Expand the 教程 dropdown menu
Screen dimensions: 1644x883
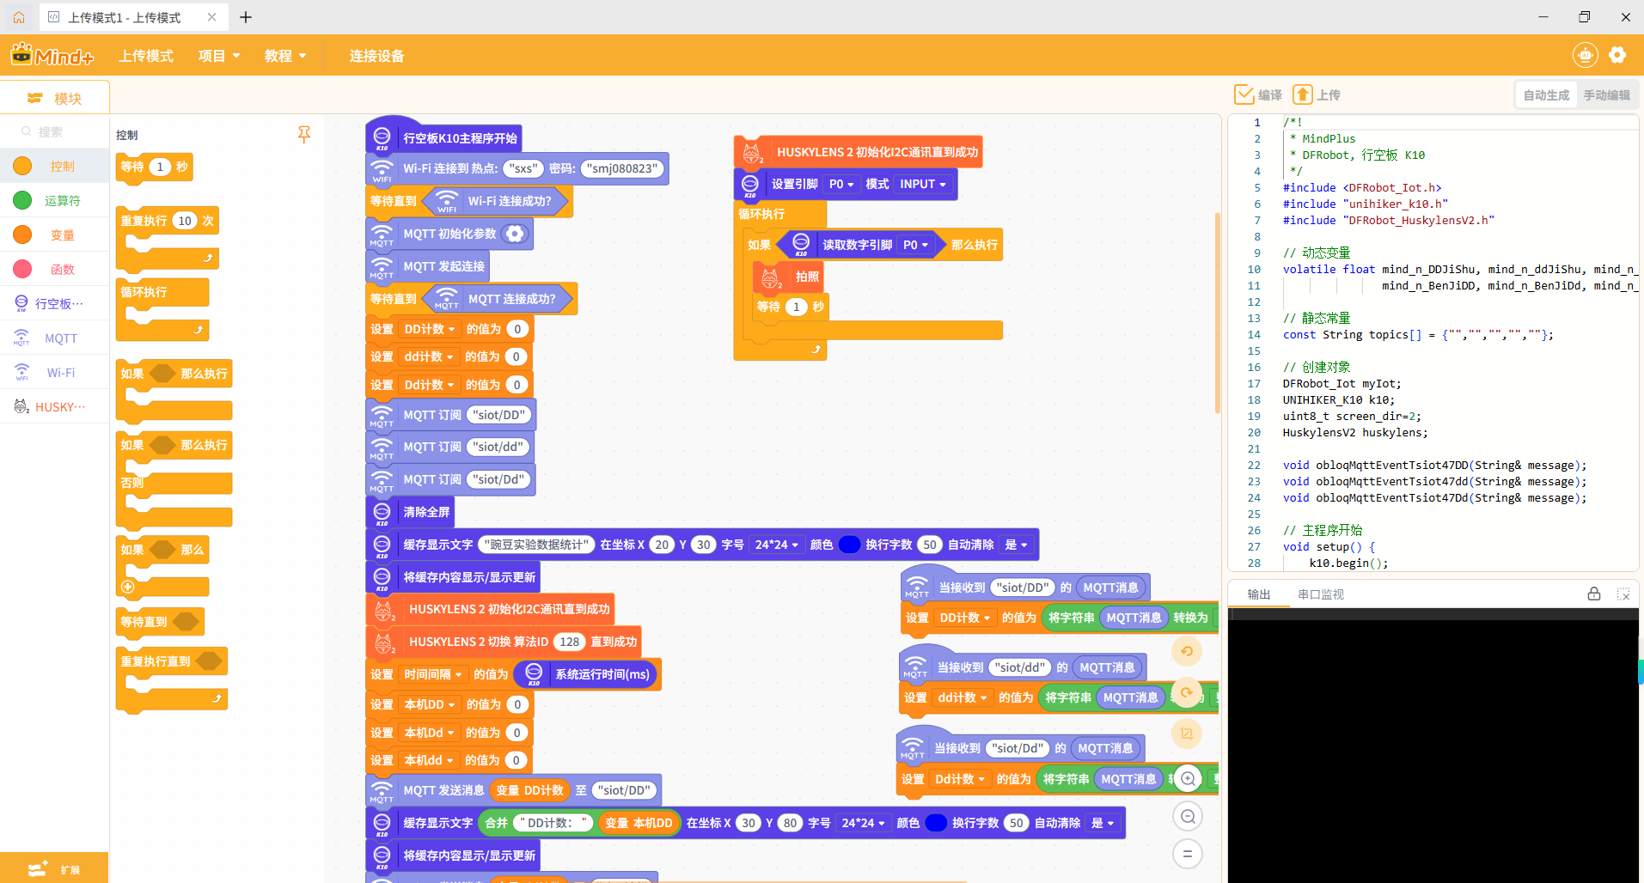click(x=285, y=56)
